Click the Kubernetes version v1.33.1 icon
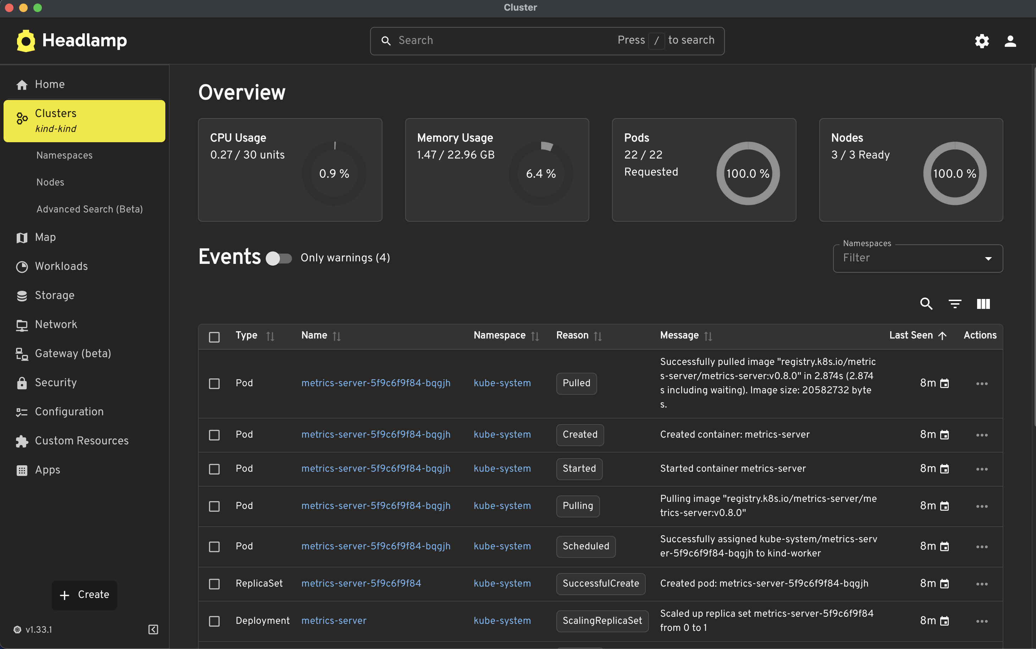Screen dimensions: 1036x649 [17, 629]
